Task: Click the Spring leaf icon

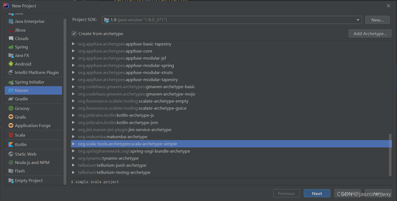Action: coord(11,47)
